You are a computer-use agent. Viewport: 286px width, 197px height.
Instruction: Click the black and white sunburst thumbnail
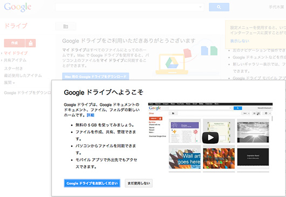pyautogui.click(x=253, y=132)
